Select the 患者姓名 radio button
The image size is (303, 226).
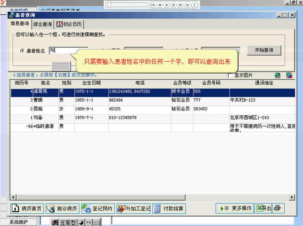pos(22,51)
